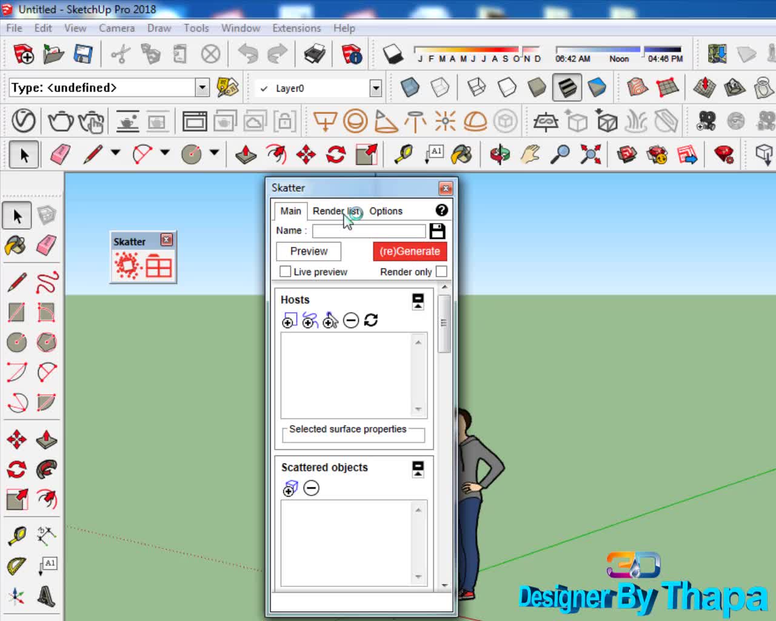Add scattered object icon
The height and width of the screenshot is (621, 776).
(290, 488)
